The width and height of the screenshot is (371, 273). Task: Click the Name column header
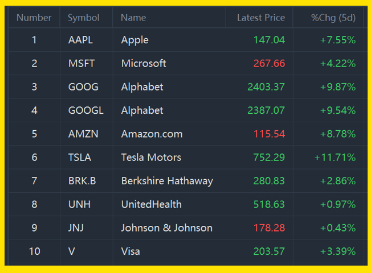[x=133, y=18]
